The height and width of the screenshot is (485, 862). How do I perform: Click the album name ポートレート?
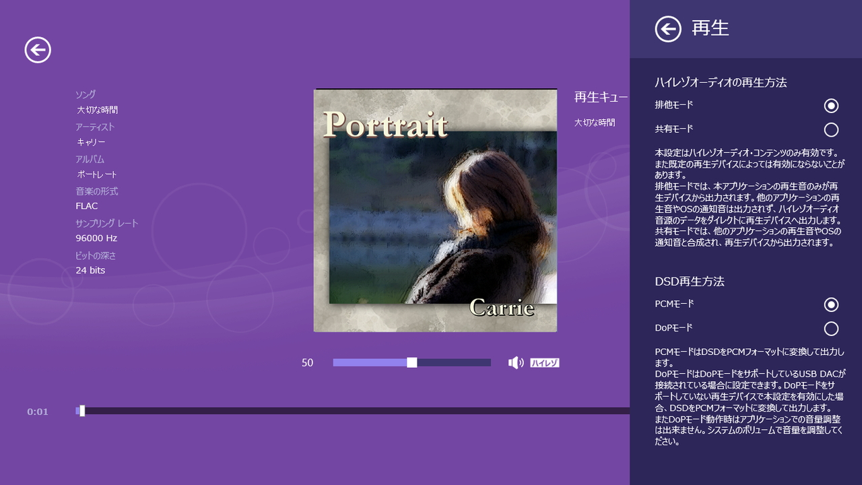click(96, 174)
